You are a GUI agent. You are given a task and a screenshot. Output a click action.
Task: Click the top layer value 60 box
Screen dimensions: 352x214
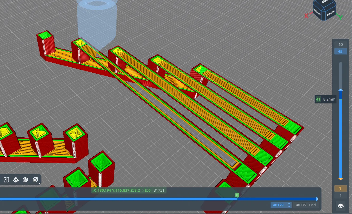click(340, 44)
